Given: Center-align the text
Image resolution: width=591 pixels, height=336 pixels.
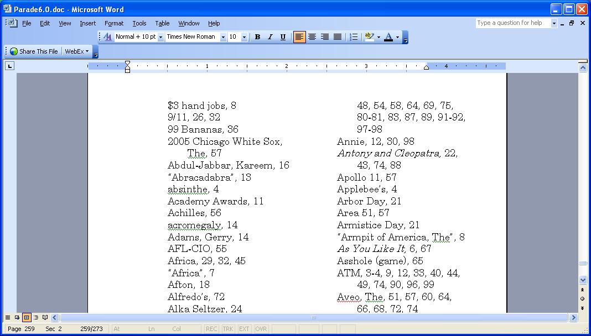Looking at the screenshot, I should click(312, 37).
